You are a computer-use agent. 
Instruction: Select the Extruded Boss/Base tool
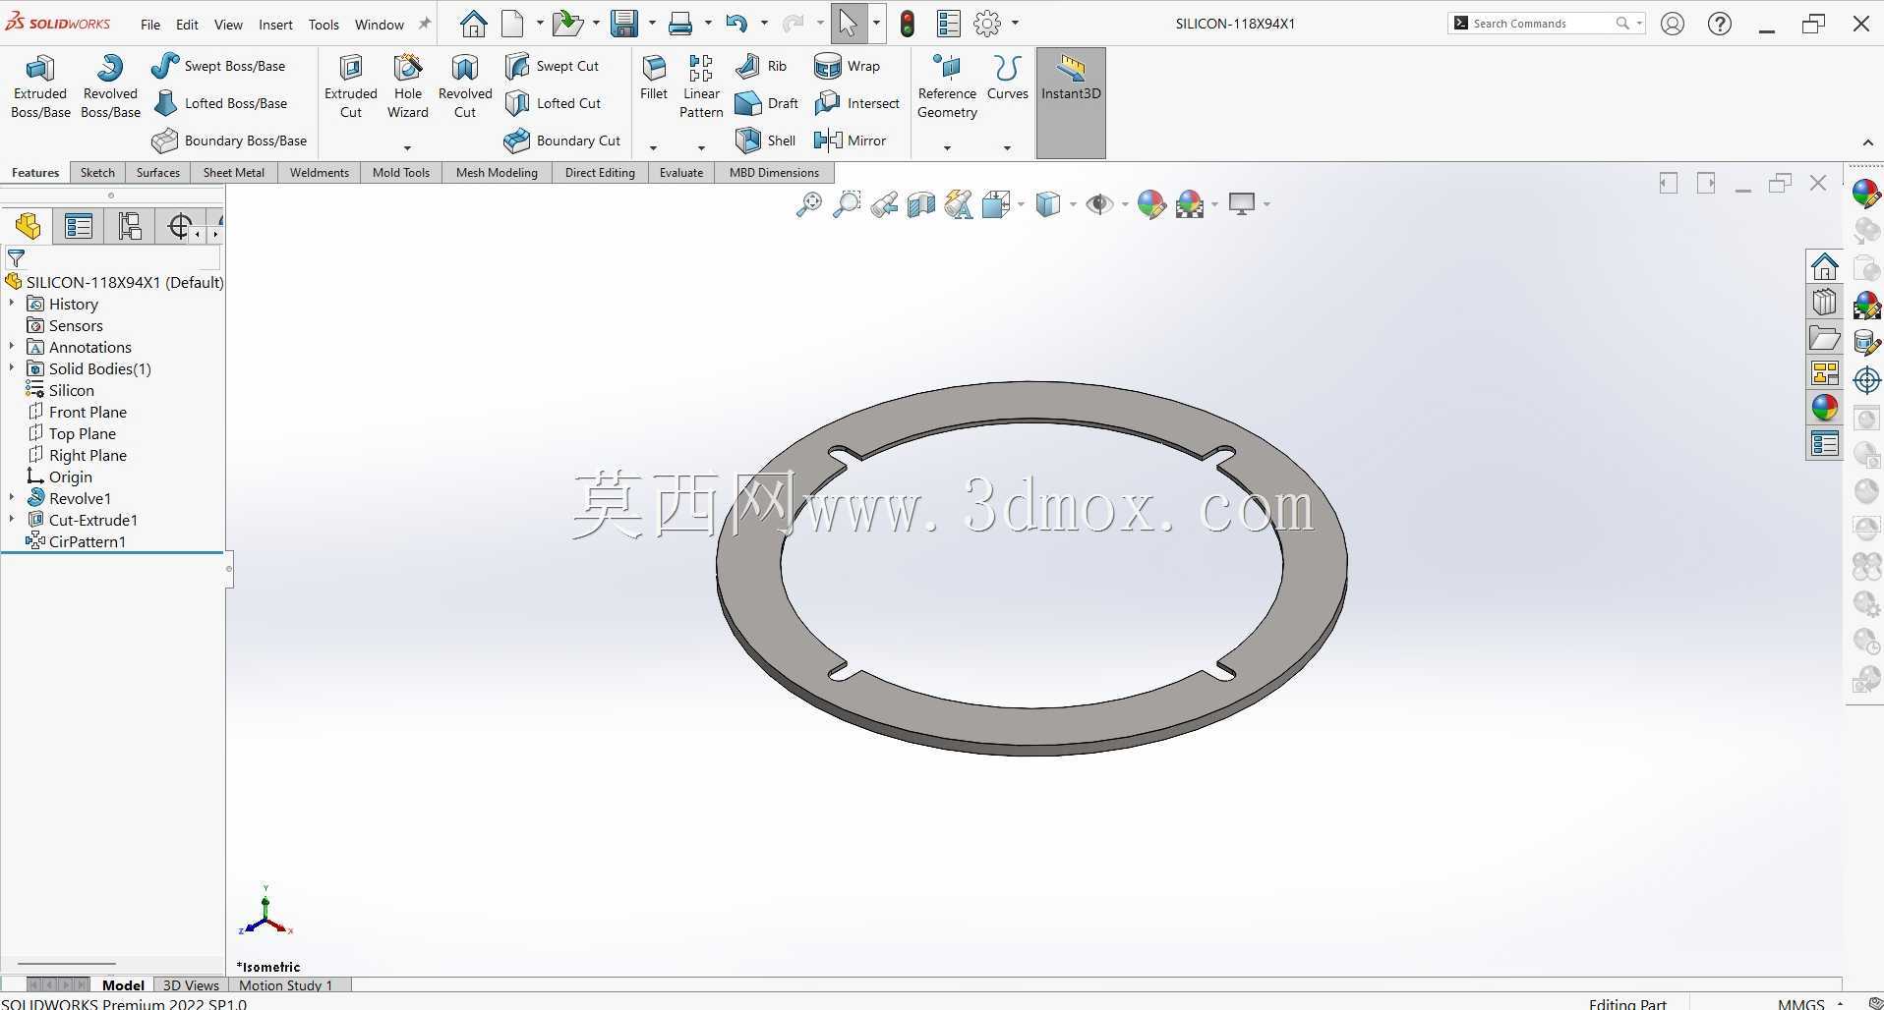point(40,86)
